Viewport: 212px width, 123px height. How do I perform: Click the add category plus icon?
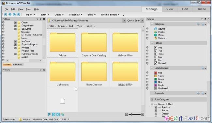198,24
